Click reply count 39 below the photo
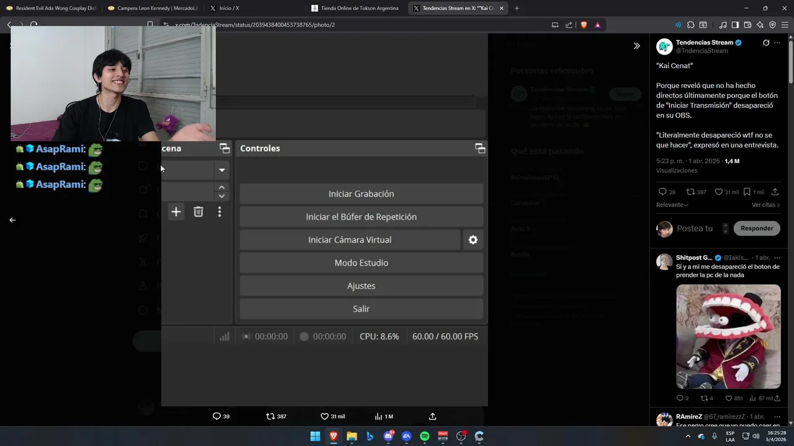Screen dimensions: 794x446 221,416
